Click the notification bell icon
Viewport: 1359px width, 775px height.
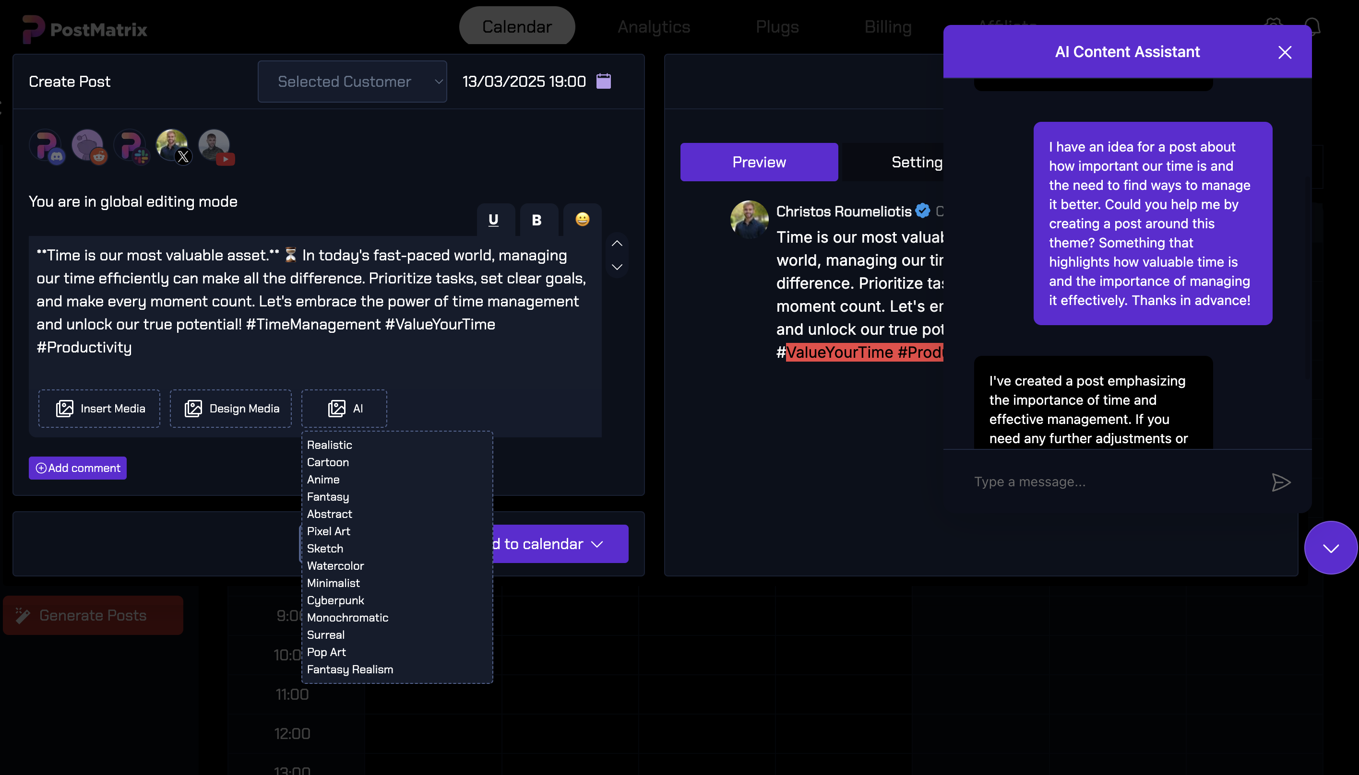tap(1312, 26)
